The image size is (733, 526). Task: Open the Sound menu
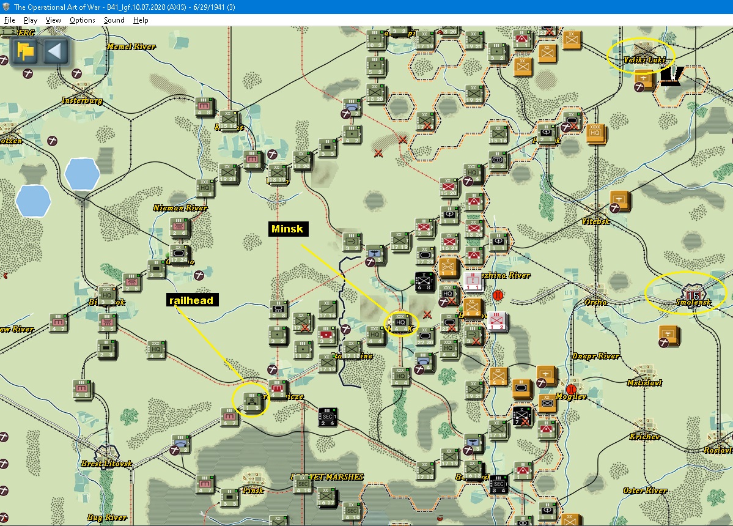114,20
